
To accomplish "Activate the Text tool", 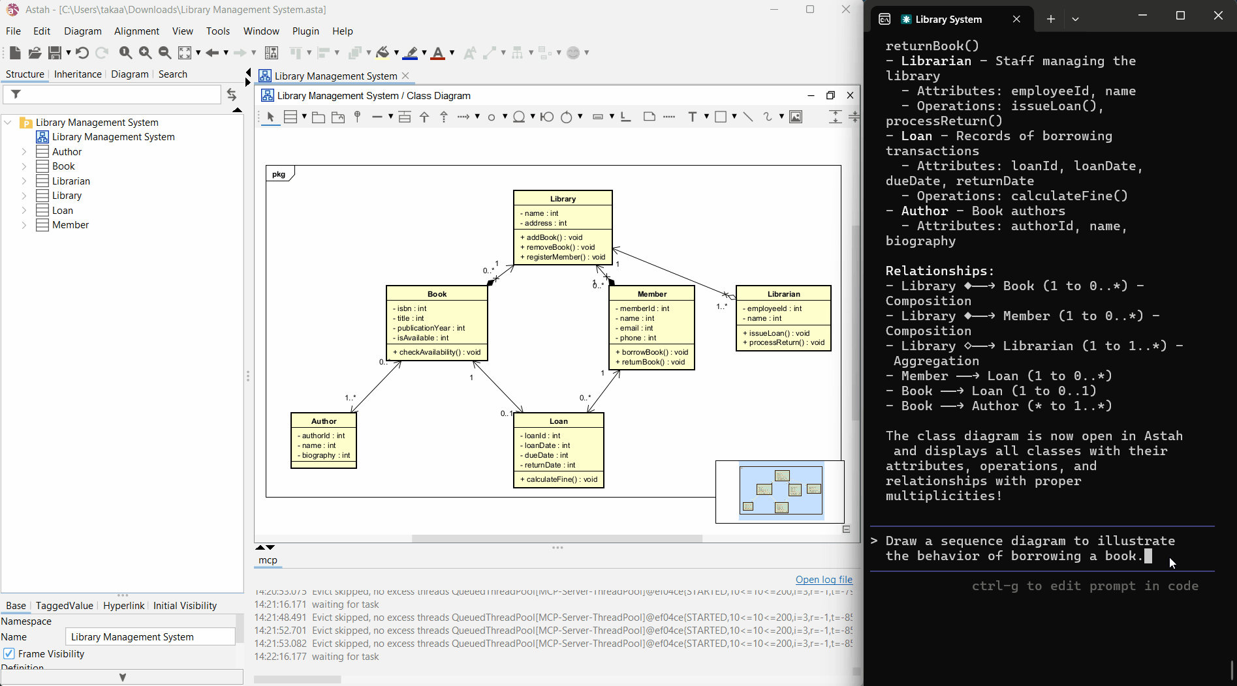I will (692, 117).
